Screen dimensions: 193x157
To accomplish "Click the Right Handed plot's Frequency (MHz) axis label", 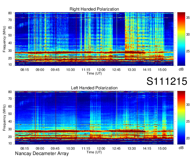I will [4, 39].
